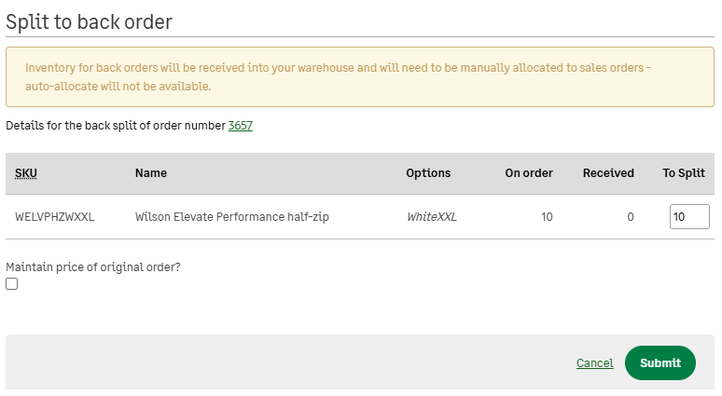Image resolution: width=722 pixels, height=396 pixels.
Task: Cancel the split to back order
Action: 594,362
